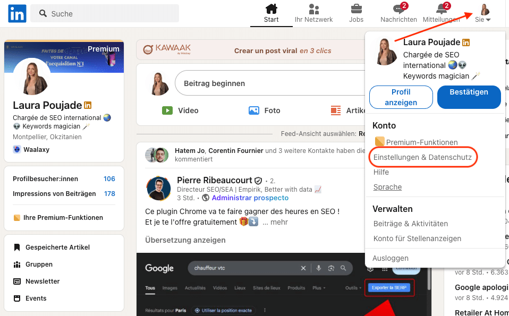Image resolution: width=509 pixels, height=316 pixels.
Task: Open Profilbesucher:innen stats
Action: tap(64, 179)
